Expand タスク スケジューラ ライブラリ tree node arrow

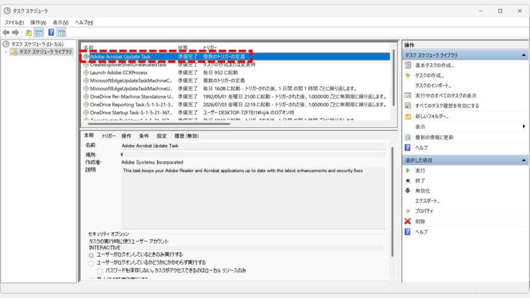coord(6,52)
